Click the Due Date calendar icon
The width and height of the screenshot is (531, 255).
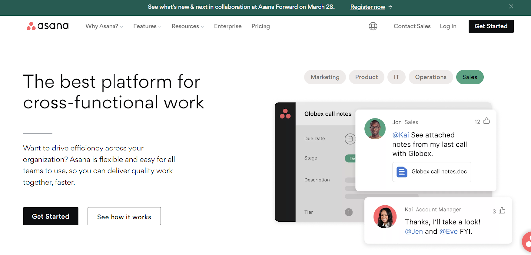click(350, 139)
